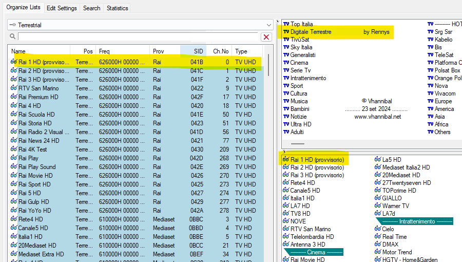Select Warner TV in bouquet channels

pos(396,205)
